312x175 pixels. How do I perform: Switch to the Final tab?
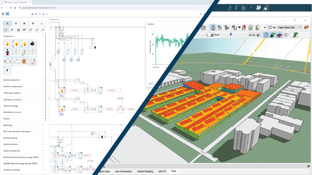(174, 171)
